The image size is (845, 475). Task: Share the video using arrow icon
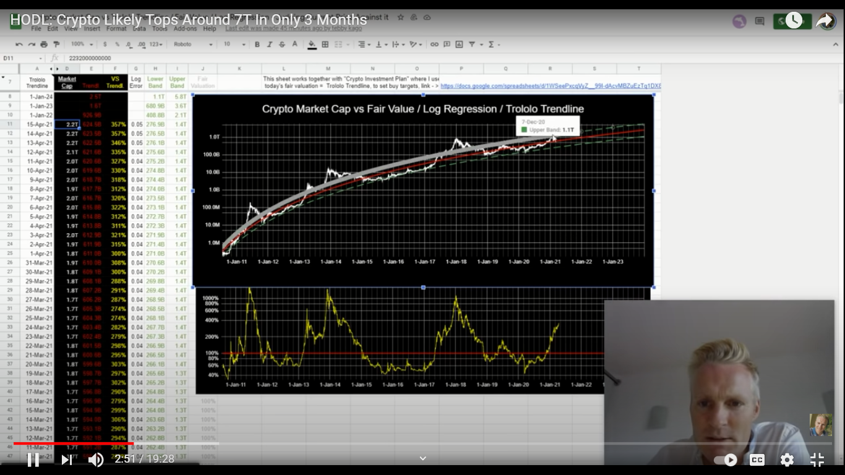pyautogui.click(x=825, y=20)
